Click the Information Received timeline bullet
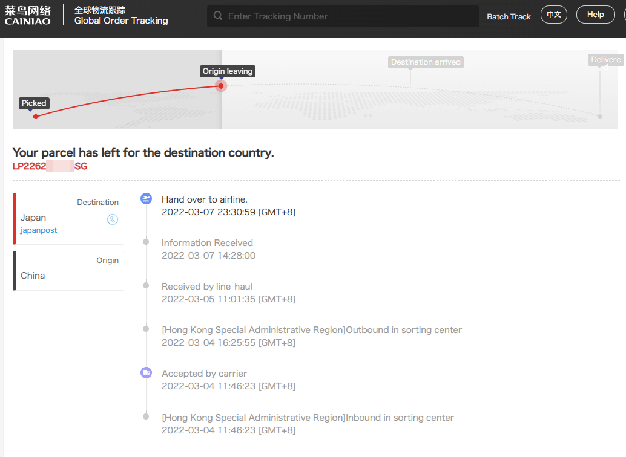 (x=146, y=242)
